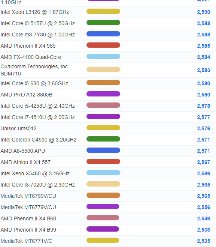Open Intel Core i3-5157U @ 2.50GHz entry
The height and width of the screenshot is (247, 216).
(38, 24)
